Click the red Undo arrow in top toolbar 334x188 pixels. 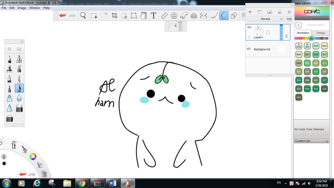[62, 15]
